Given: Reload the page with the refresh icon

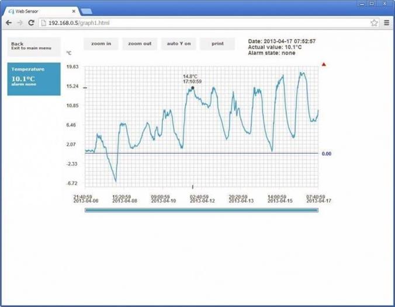Looking at the screenshot, I should [32, 23].
